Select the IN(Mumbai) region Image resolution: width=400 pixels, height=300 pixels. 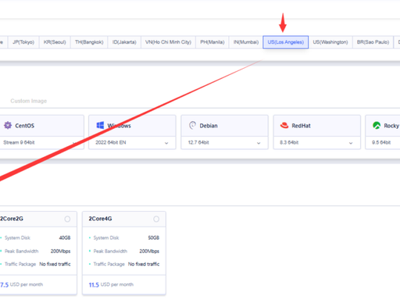click(246, 42)
